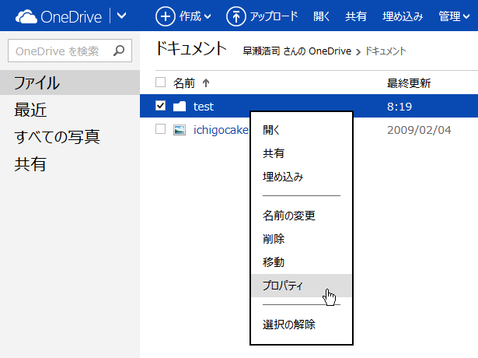
Task: Click the アップロード label in toolbar
Action: tap(274, 16)
